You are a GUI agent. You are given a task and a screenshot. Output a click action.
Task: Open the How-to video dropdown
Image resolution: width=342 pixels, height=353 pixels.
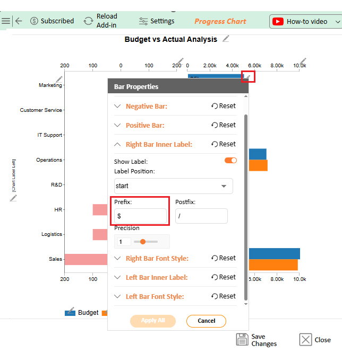(338, 22)
